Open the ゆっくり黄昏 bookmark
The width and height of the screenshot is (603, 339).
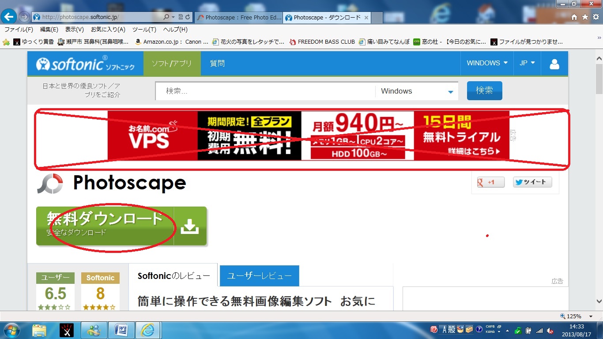(x=34, y=42)
